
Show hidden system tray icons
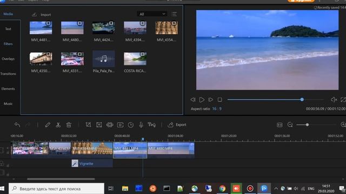[x=276, y=189]
